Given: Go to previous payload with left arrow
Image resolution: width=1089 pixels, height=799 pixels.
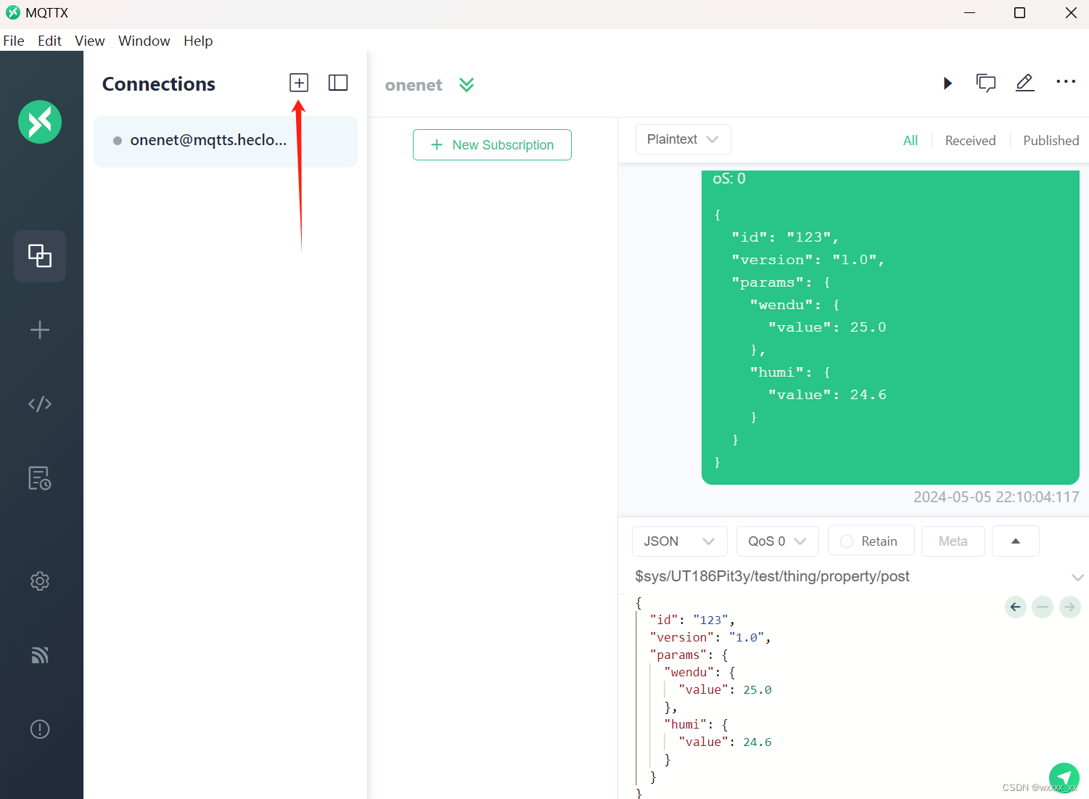Looking at the screenshot, I should click(1016, 607).
